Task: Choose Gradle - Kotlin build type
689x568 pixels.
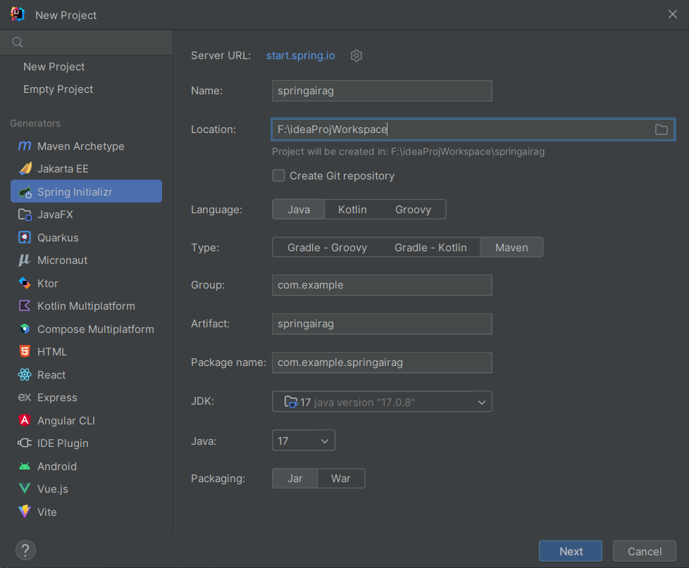Action: (430, 248)
